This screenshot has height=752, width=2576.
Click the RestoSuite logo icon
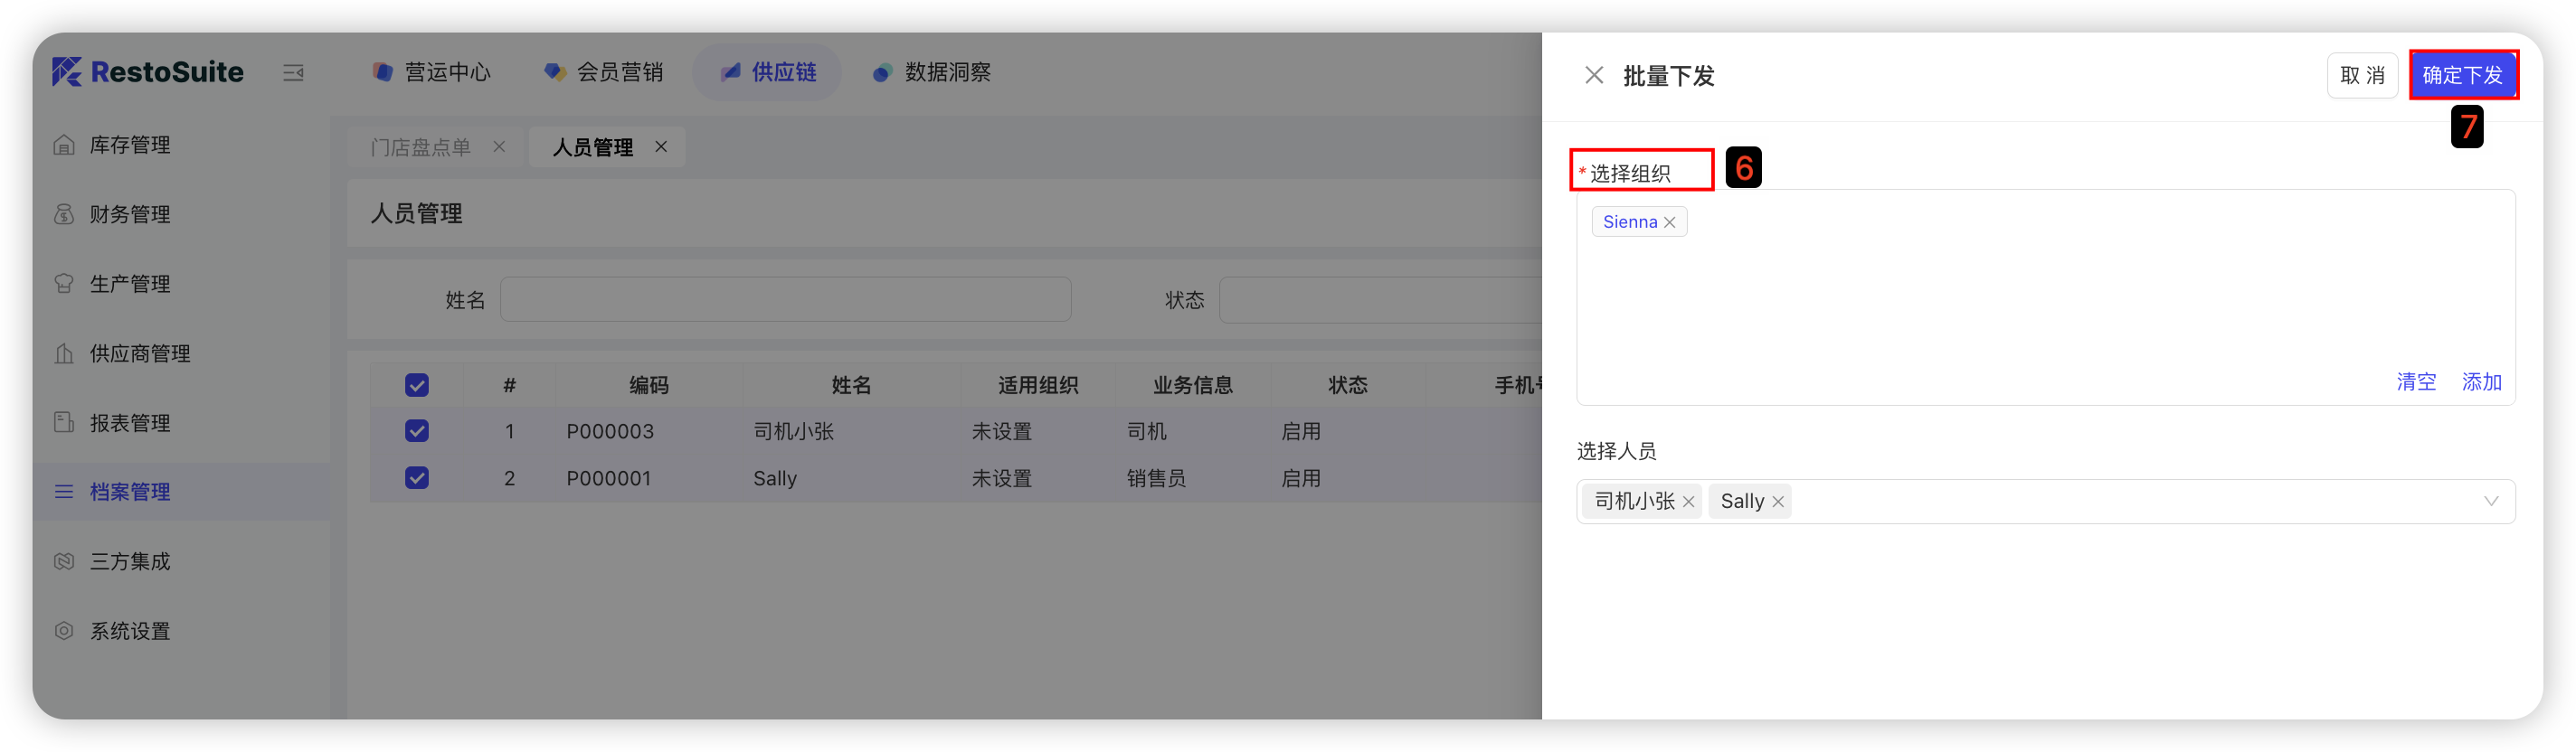coord(66,72)
